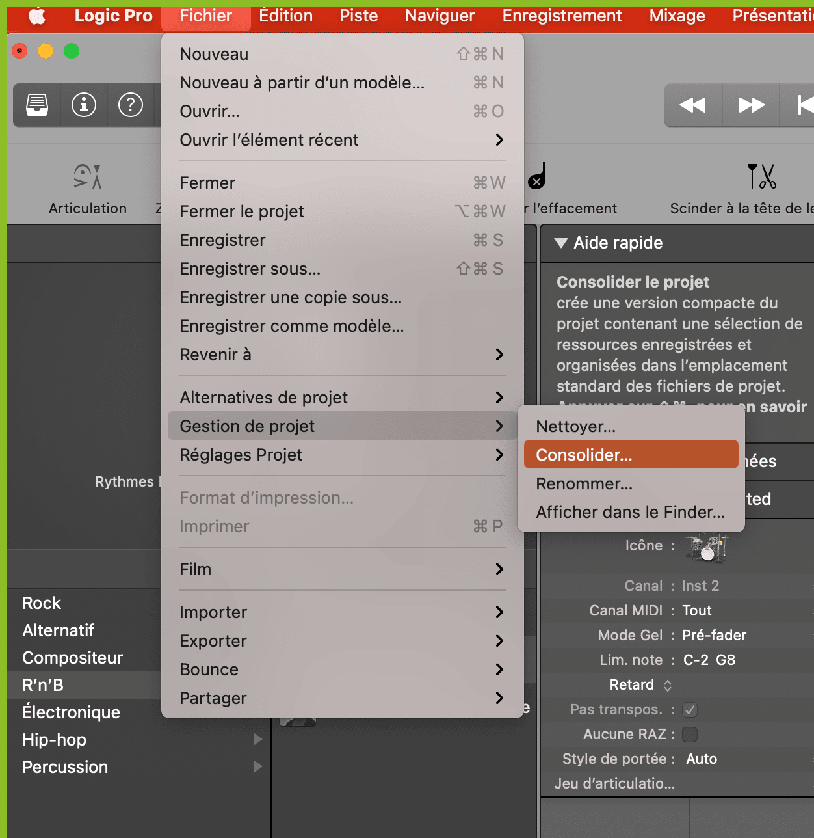The image size is (814, 838).
Task: Choose Consolider... in the submenu
Action: pyautogui.click(x=631, y=455)
